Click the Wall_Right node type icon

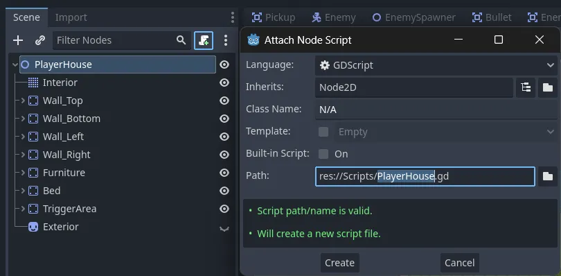coord(33,155)
